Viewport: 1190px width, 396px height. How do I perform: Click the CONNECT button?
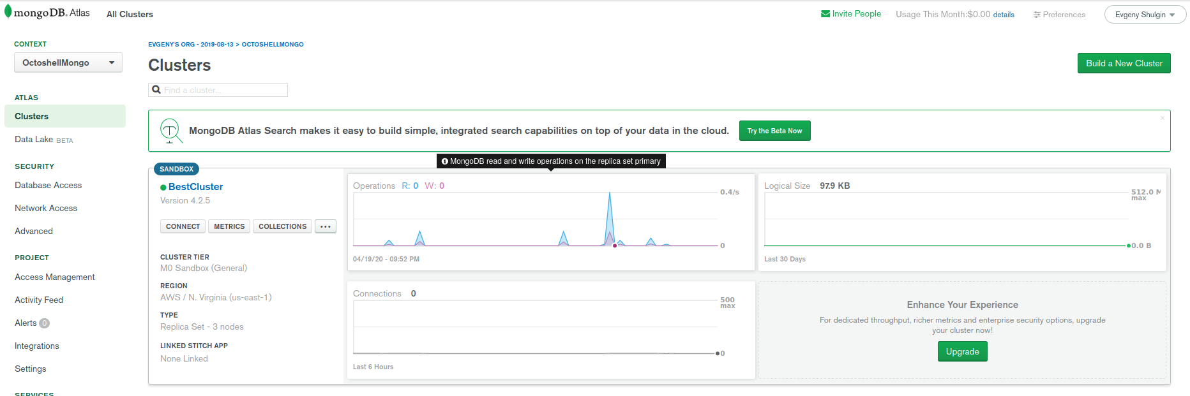coord(183,226)
